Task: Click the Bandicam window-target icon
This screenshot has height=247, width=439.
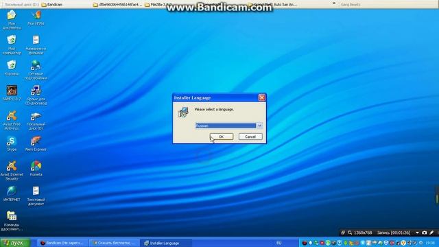Action: coord(343,233)
